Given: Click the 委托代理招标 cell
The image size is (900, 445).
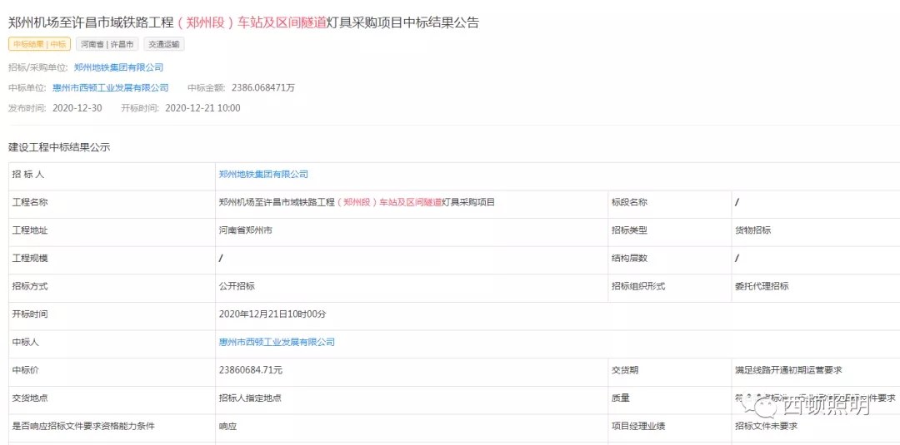Looking at the screenshot, I should (x=815, y=286).
